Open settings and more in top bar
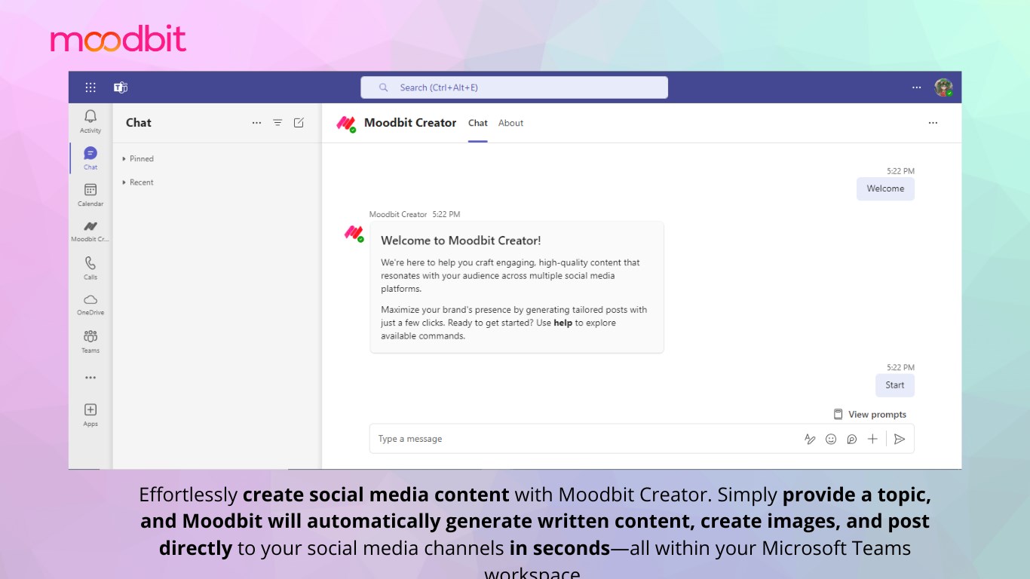Screen dimensions: 1030x579 pyautogui.click(x=917, y=87)
